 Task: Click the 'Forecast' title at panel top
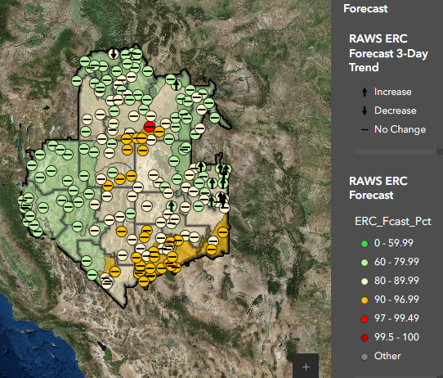(365, 8)
